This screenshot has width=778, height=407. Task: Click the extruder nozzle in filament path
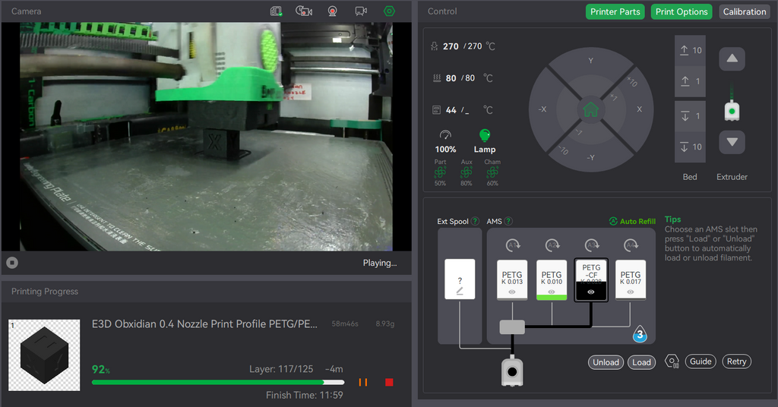click(x=512, y=371)
